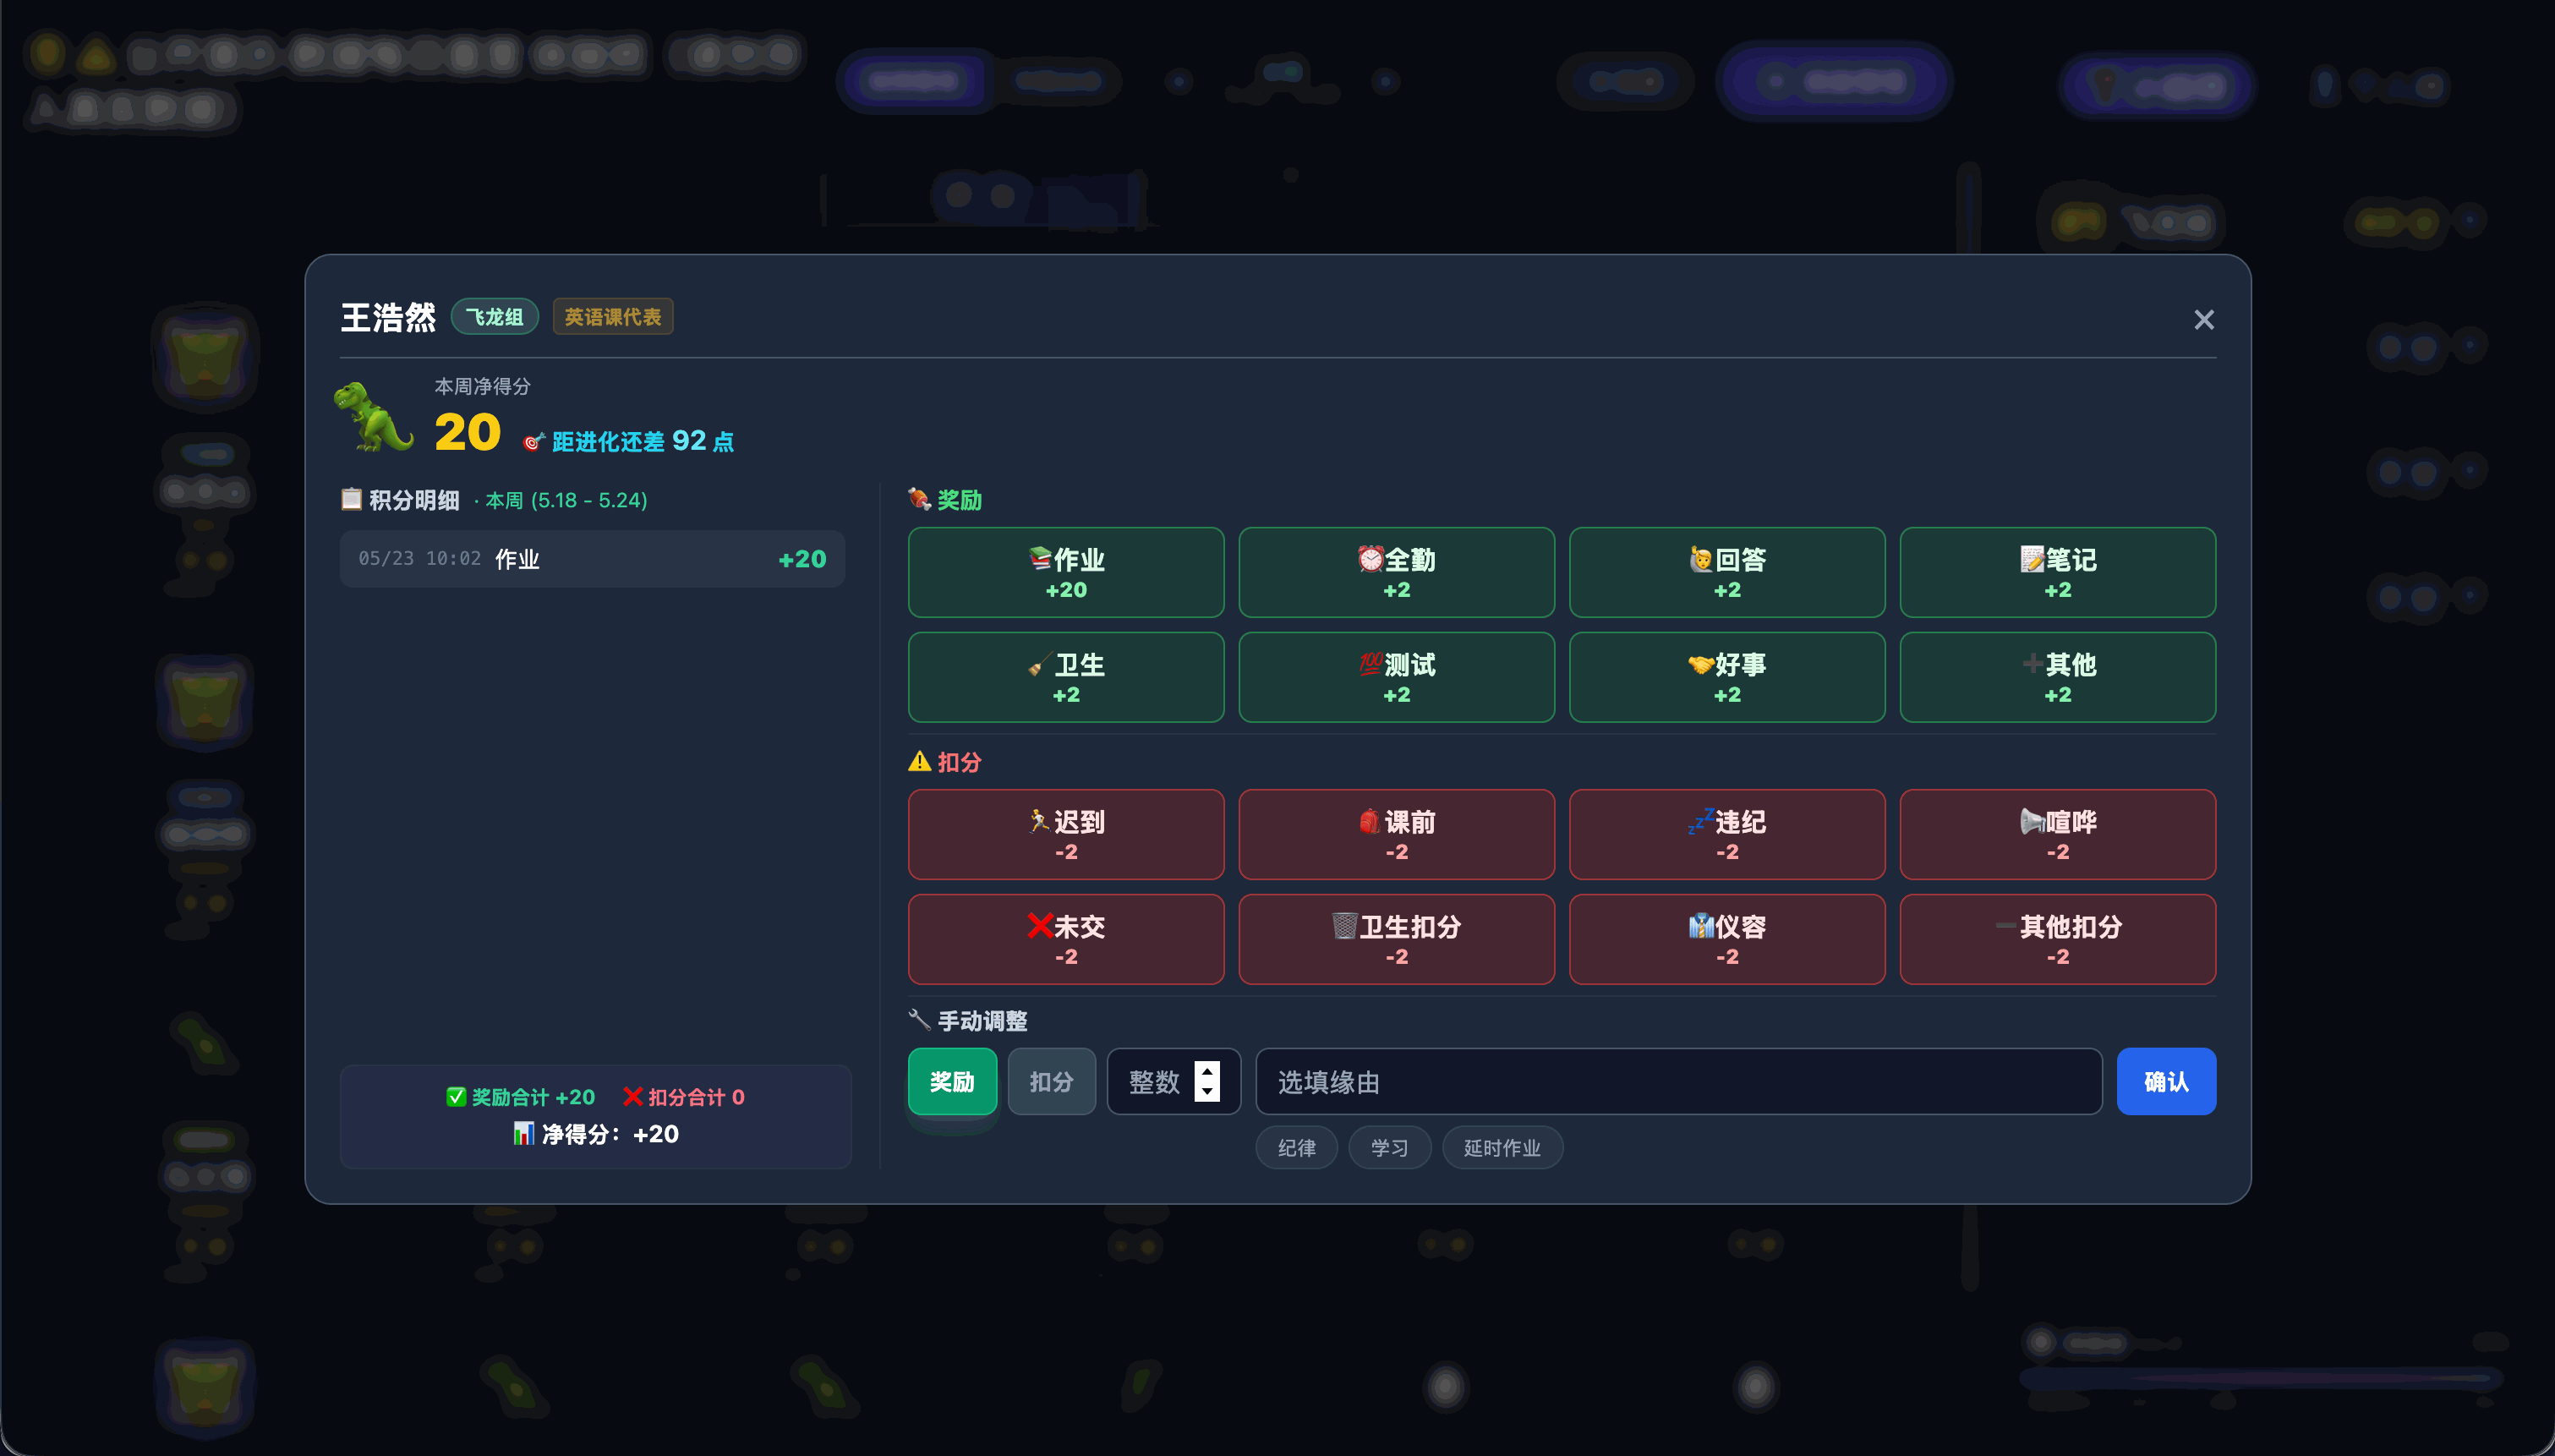Screen dimensions: 2555x1456
Task: Confirm manual adjustment with 确认
Action: (x=2166, y=1081)
